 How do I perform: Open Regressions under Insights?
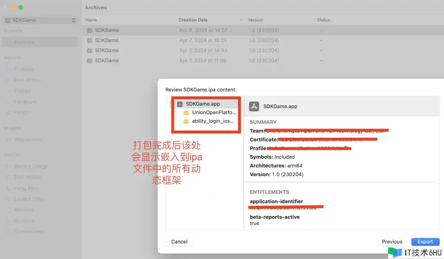tap(28, 139)
